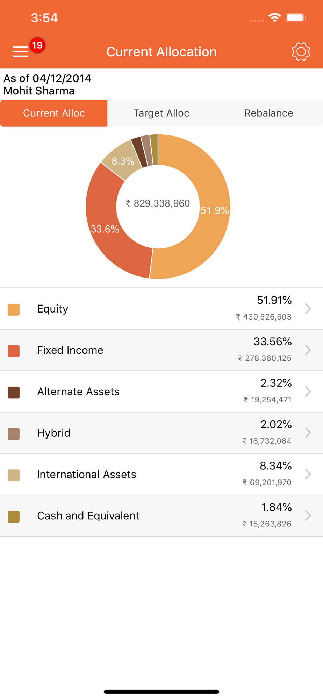
Task: Expand Fixed Income row chevron
Action: (x=308, y=350)
